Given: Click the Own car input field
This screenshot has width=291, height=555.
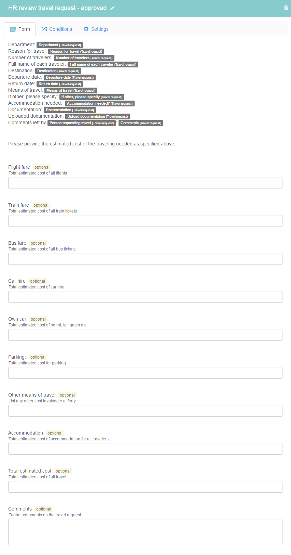Looking at the screenshot, I should pyautogui.click(x=145, y=335).
